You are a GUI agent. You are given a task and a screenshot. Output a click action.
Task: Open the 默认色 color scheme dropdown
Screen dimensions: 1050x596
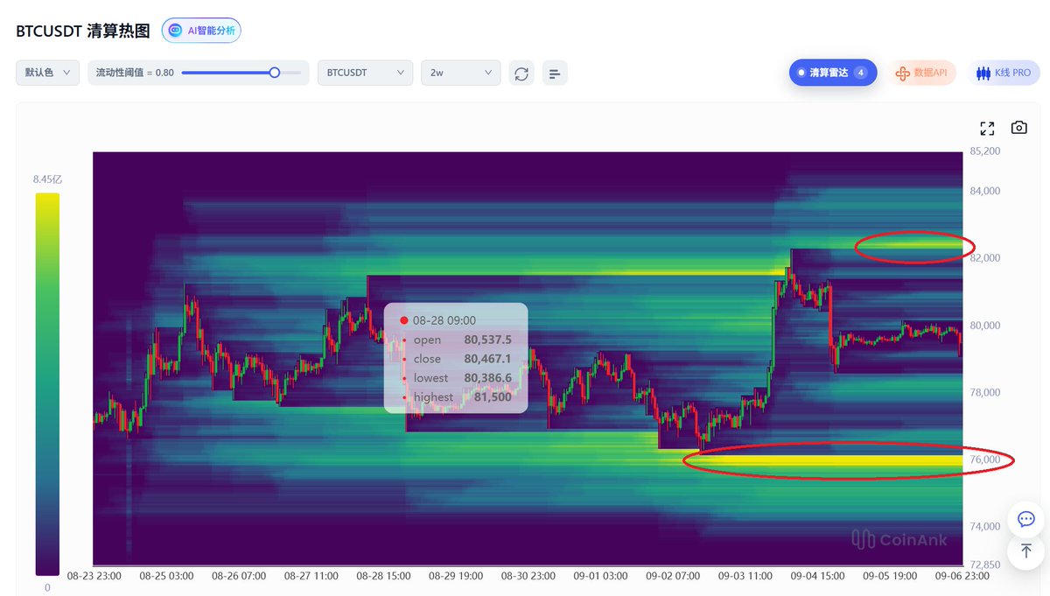point(47,73)
